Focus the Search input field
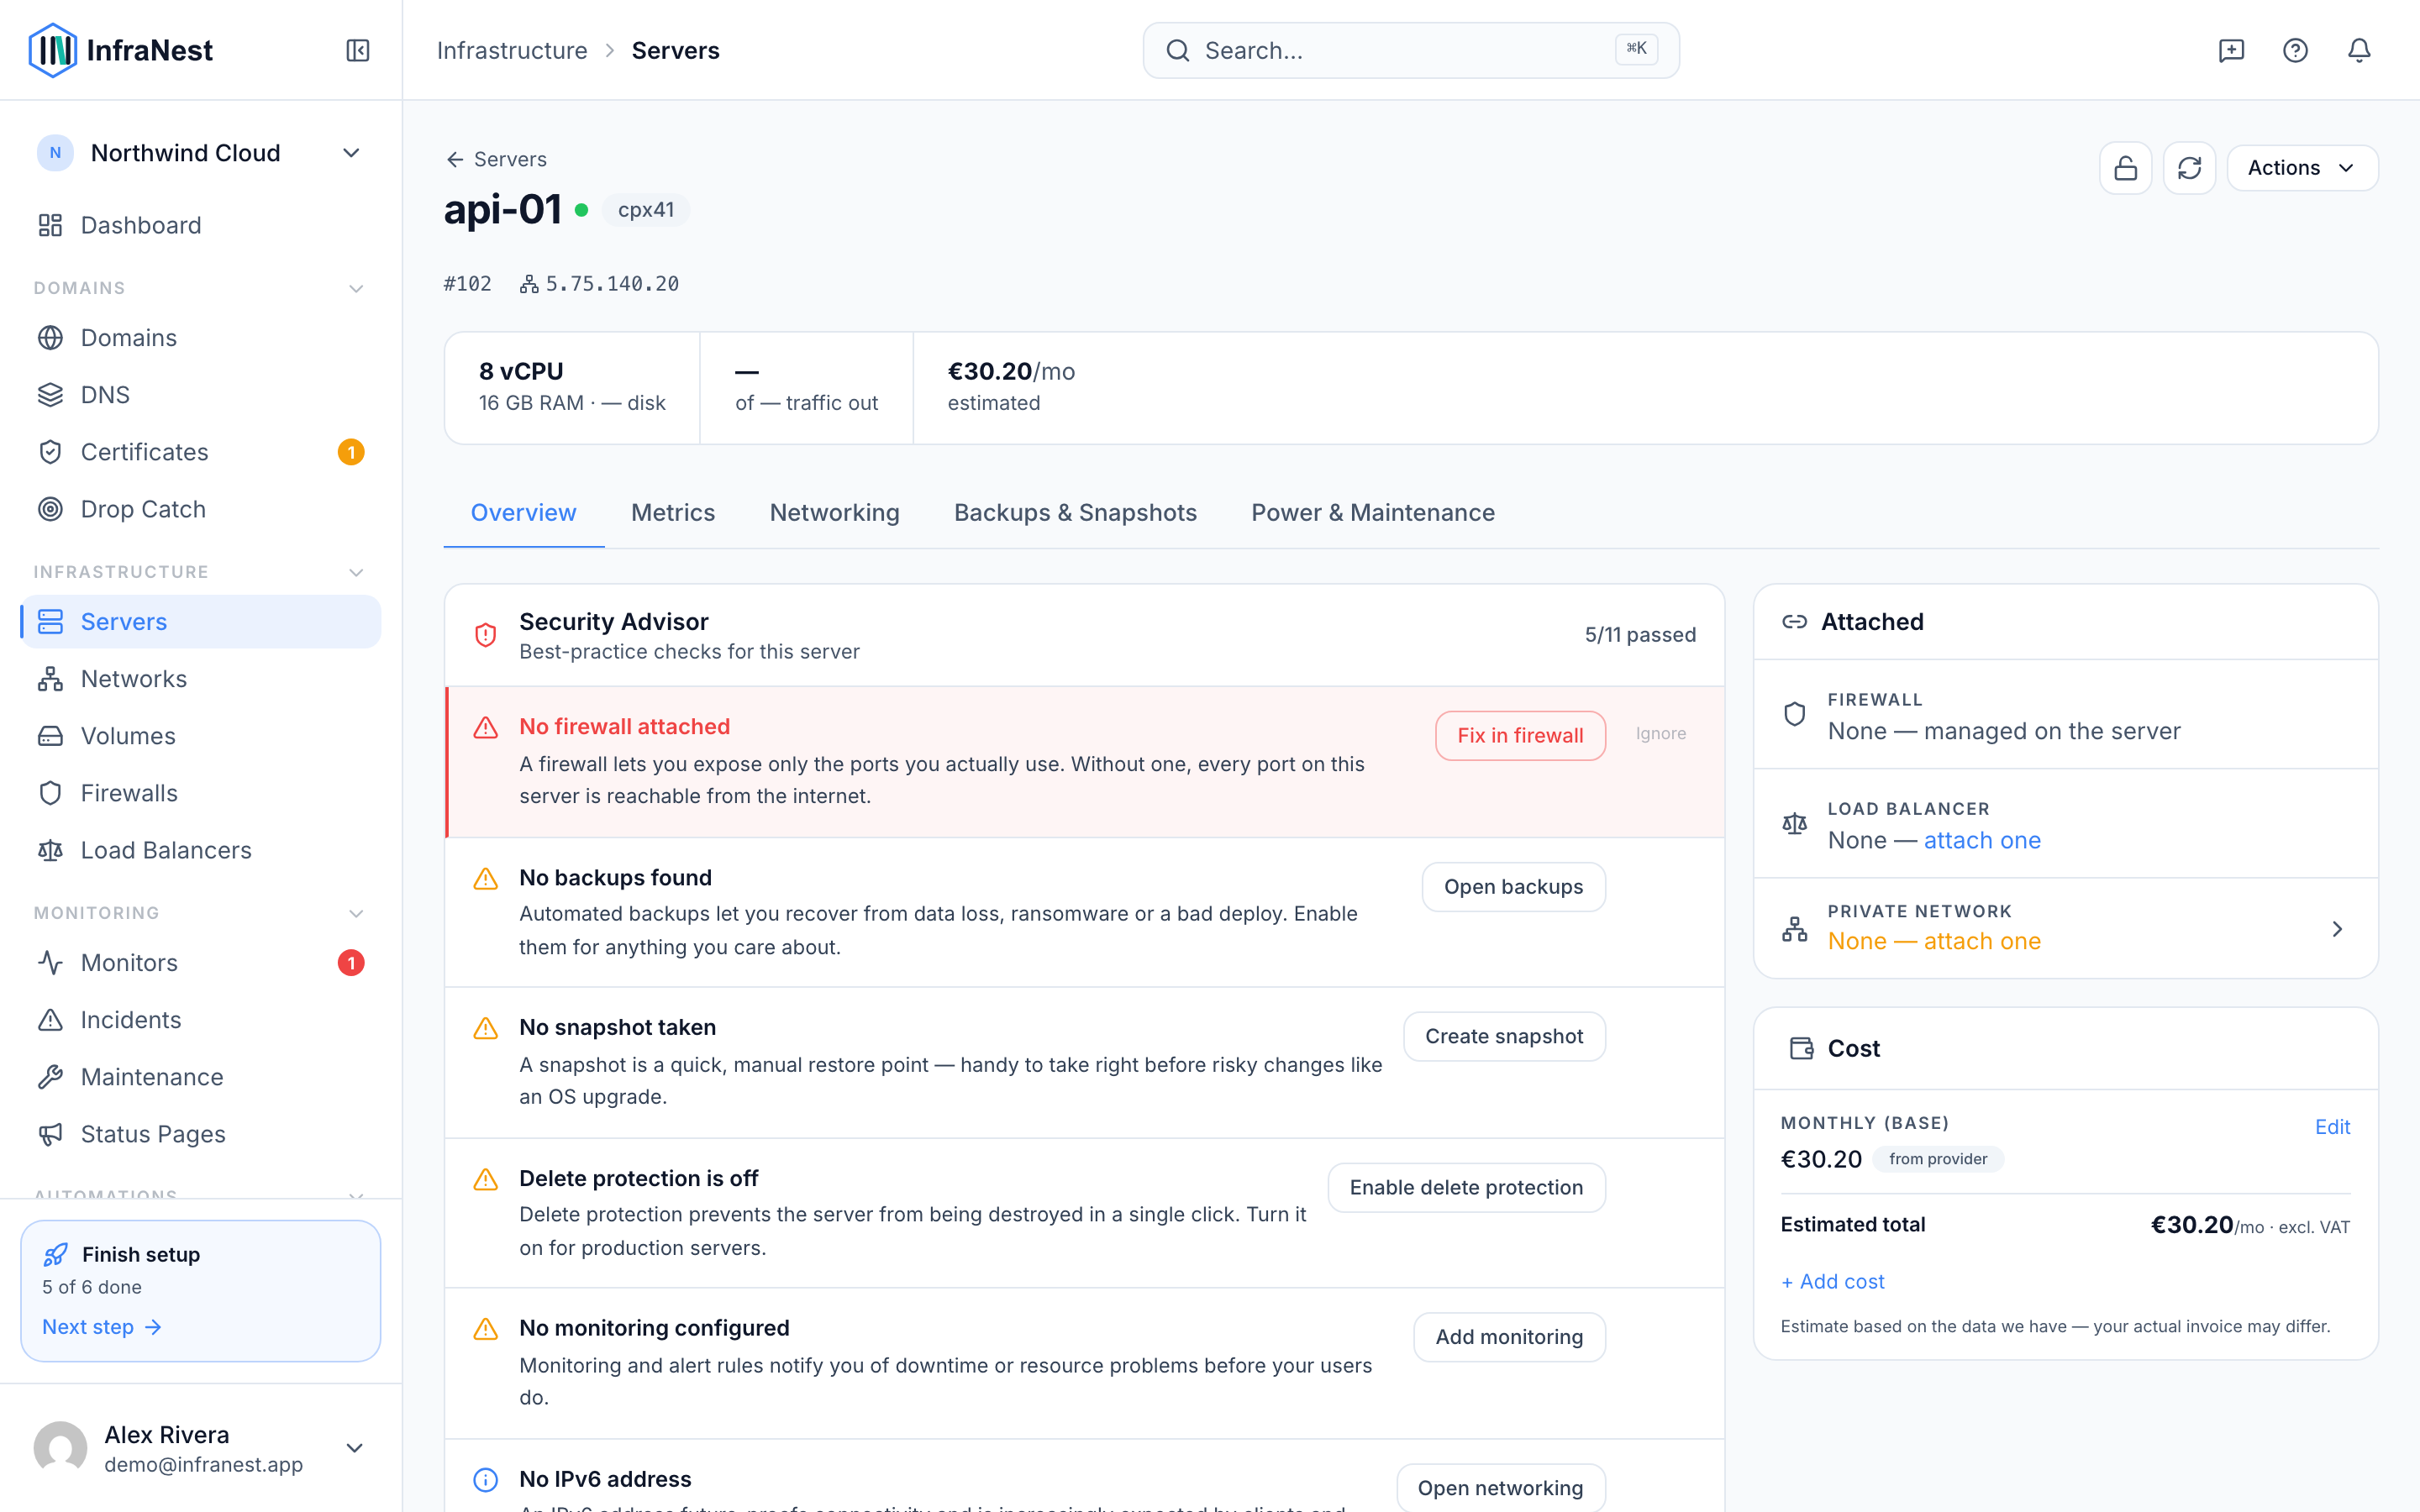The image size is (2420, 1512). 1411,50
